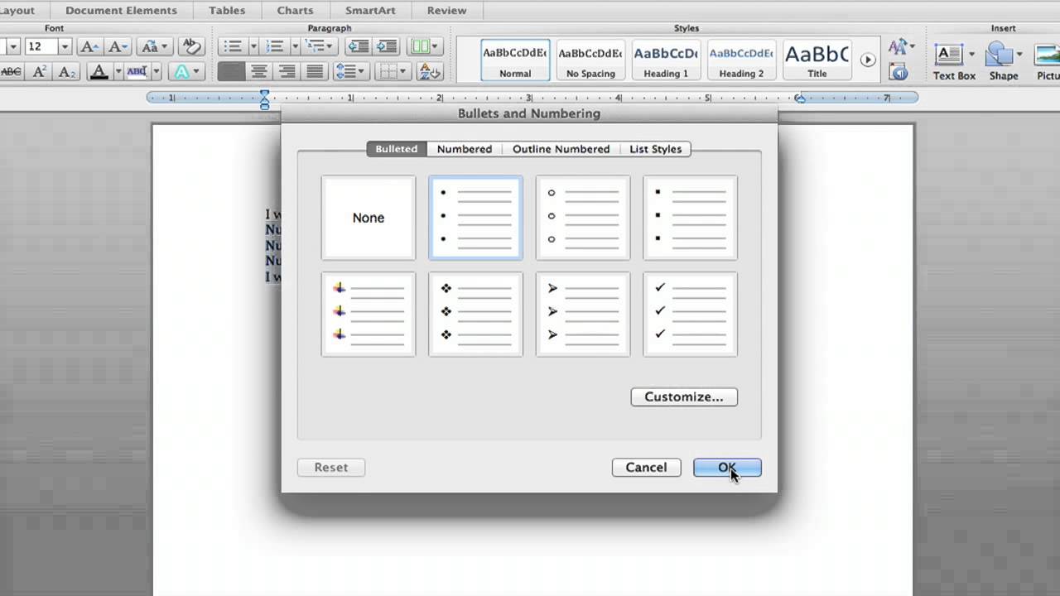Open the font color dropdown arrow
This screenshot has height=596, width=1060.
pyautogui.click(x=118, y=72)
